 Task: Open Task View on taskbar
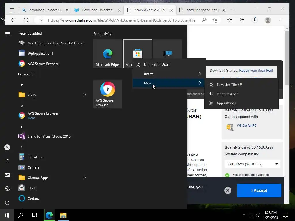(35, 215)
